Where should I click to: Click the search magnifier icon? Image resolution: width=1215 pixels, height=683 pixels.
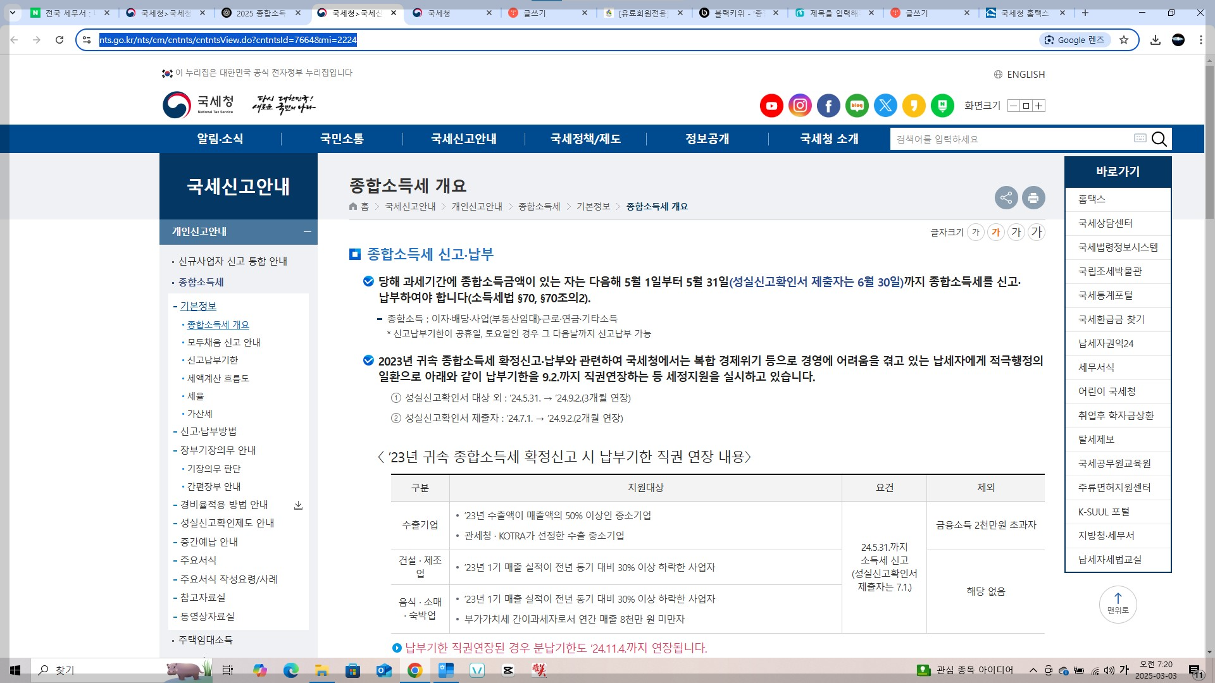tap(1159, 139)
